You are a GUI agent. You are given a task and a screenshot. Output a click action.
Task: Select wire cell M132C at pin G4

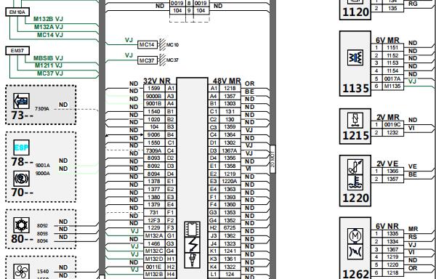pos(154,251)
